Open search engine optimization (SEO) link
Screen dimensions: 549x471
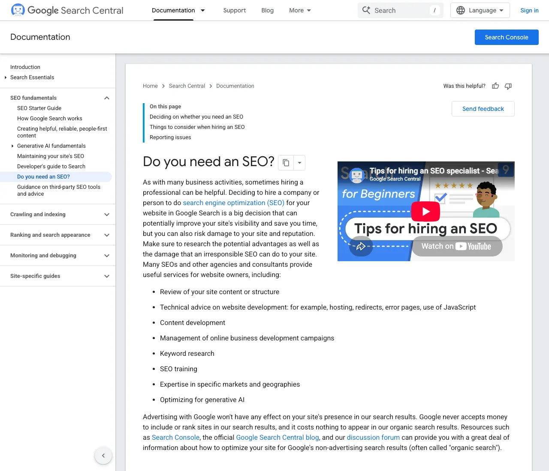234,203
